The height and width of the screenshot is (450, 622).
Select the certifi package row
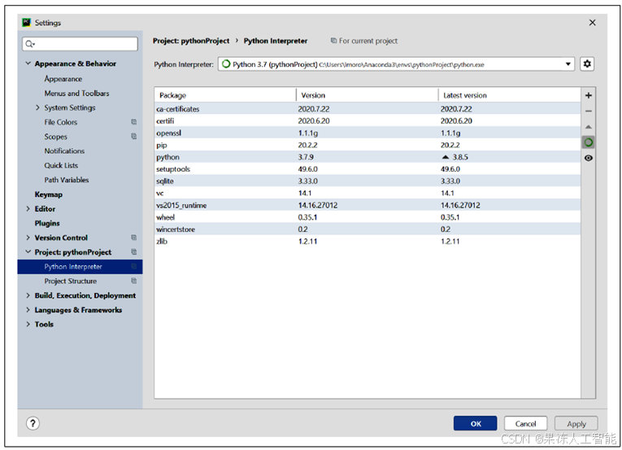(x=368, y=120)
